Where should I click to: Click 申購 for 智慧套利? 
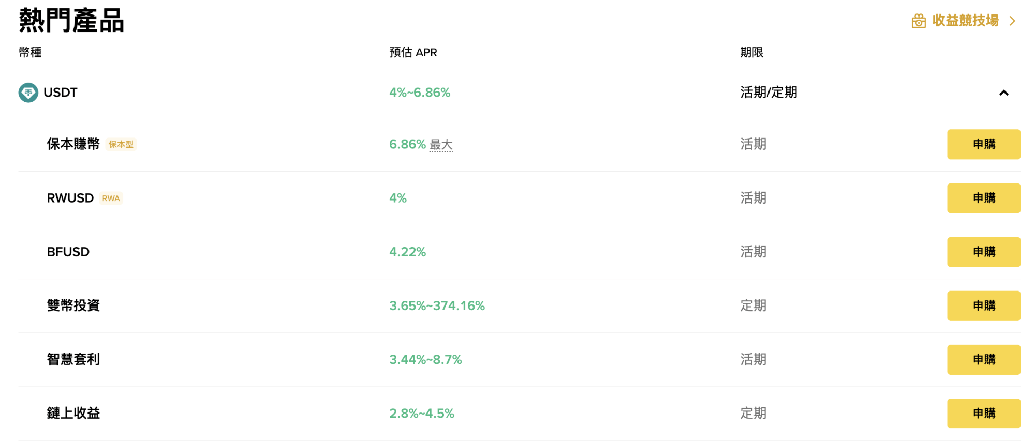click(983, 359)
